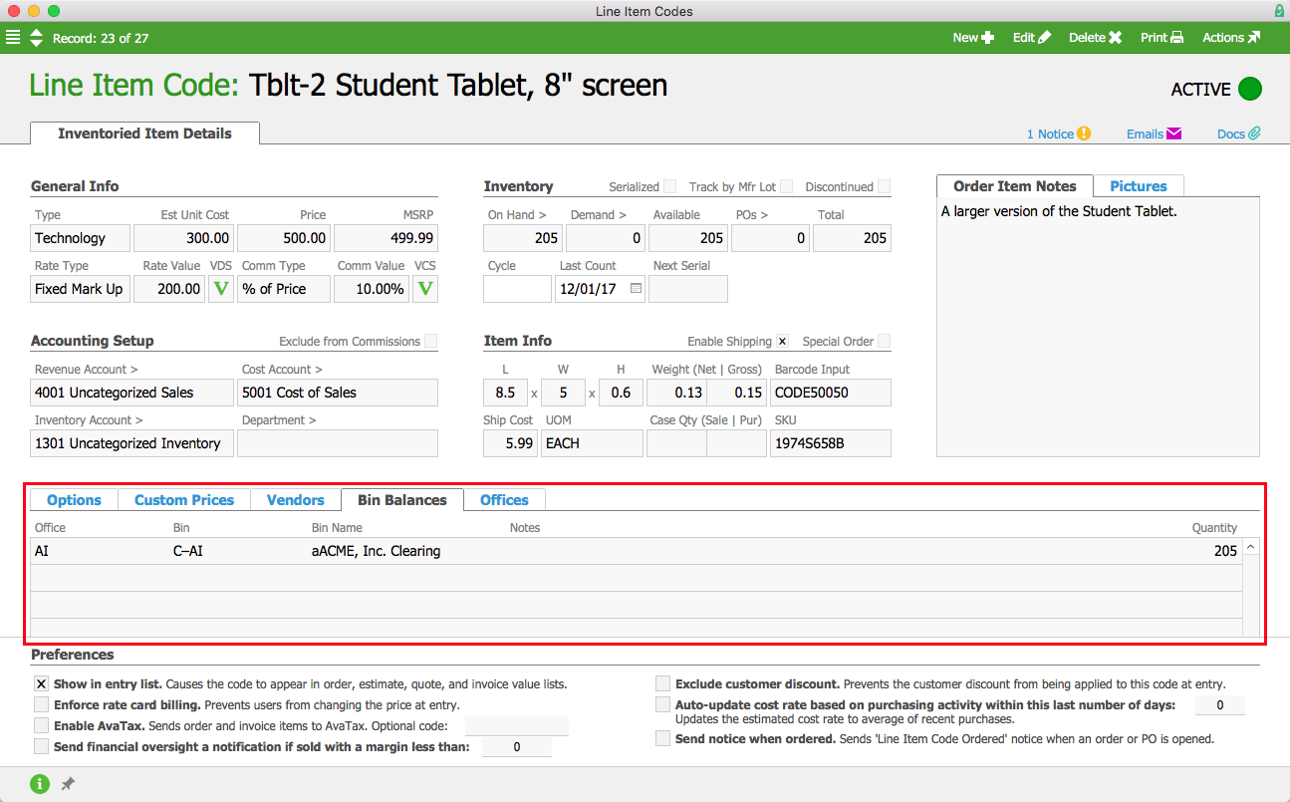Check the Enable AvaTax checkbox
This screenshot has height=802, width=1290.
click(41, 725)
